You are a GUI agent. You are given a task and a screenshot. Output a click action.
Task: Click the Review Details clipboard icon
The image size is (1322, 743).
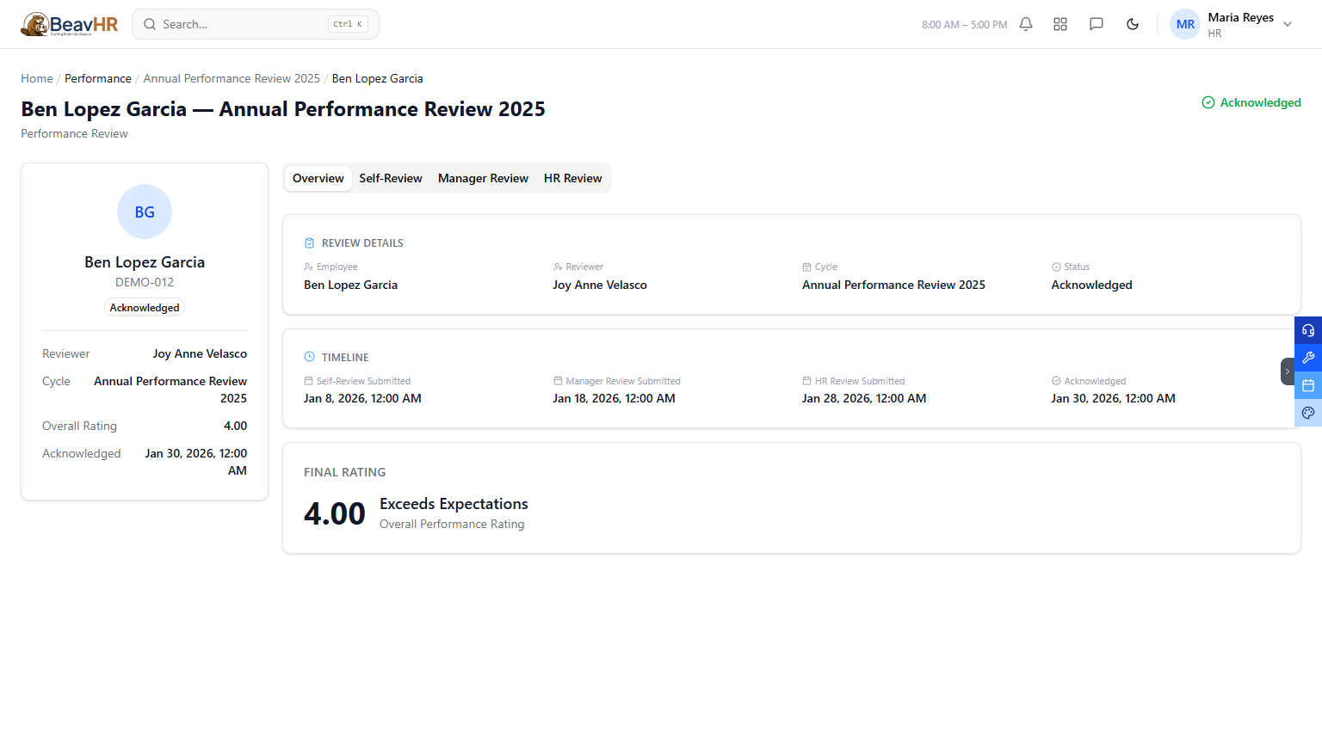pos(310,243)
